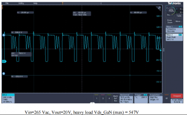Open the Draw Zoom button
Image resolution: width=187 pixels, height=115 pixels.
tap(170, 21)
